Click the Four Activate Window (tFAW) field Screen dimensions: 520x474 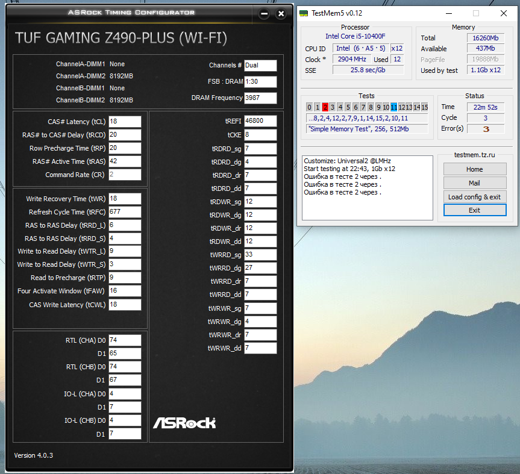click(125, 291)
